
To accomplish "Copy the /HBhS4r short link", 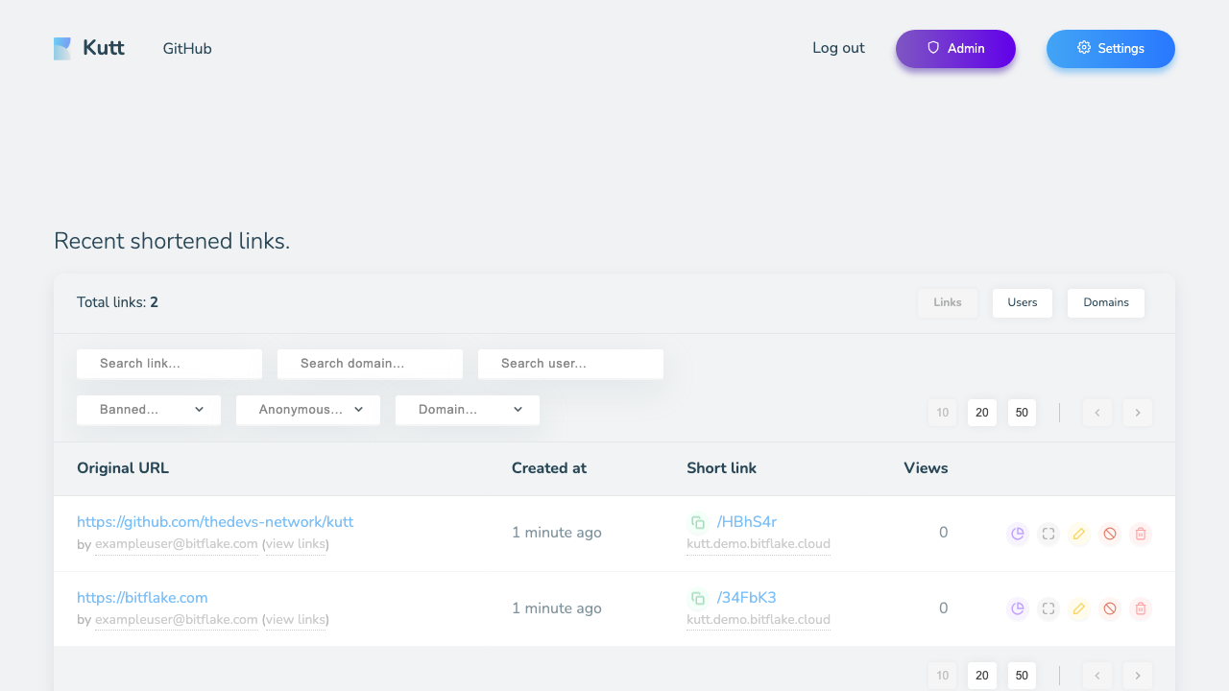I will pyautogui.click(x=698, y=522).
